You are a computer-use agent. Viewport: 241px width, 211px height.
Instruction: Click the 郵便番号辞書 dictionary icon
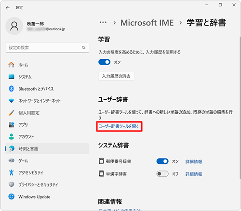coord(101,161)
